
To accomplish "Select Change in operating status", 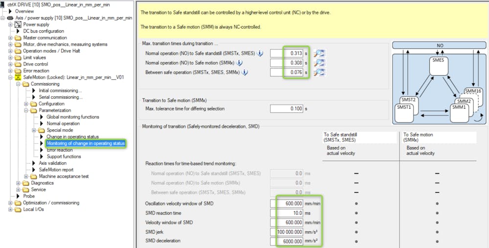I will click(x=72, y=137).
